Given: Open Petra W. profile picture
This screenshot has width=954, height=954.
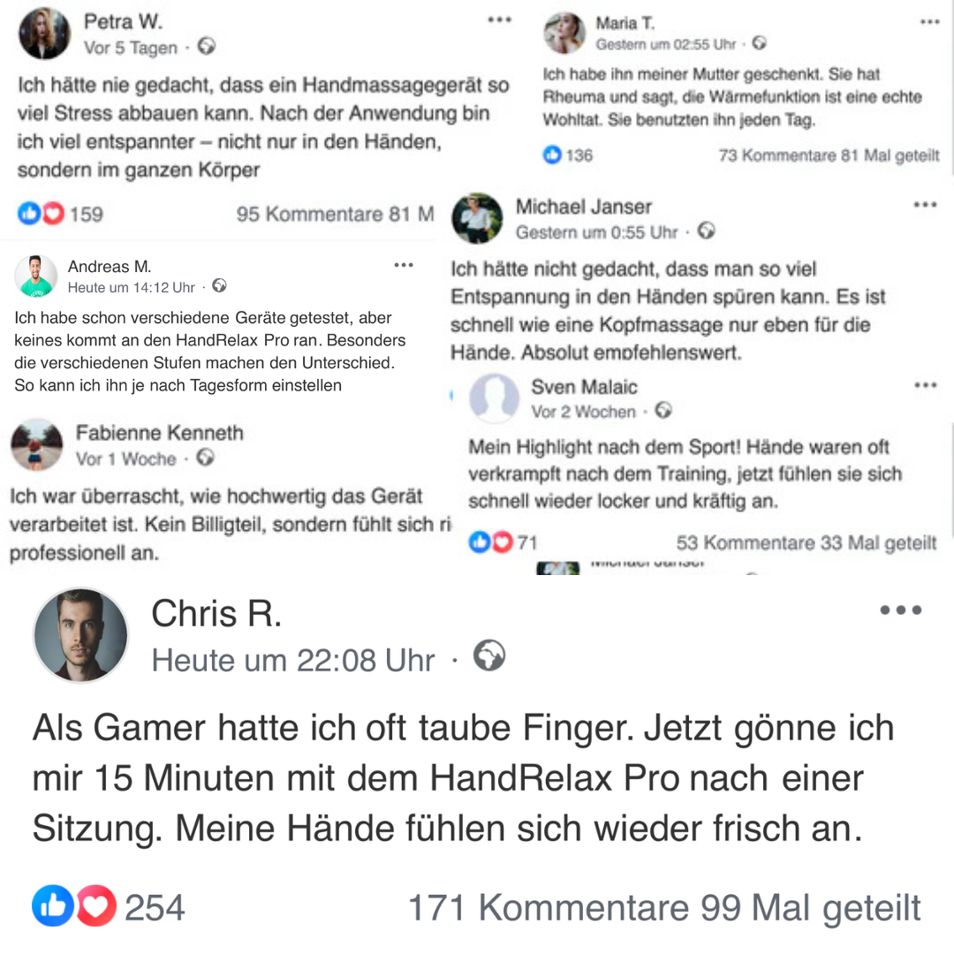Looking at the screenshot, I should [44, 33].
